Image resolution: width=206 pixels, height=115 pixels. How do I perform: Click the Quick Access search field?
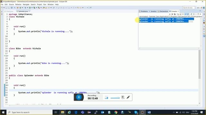(x=189, y=8)
